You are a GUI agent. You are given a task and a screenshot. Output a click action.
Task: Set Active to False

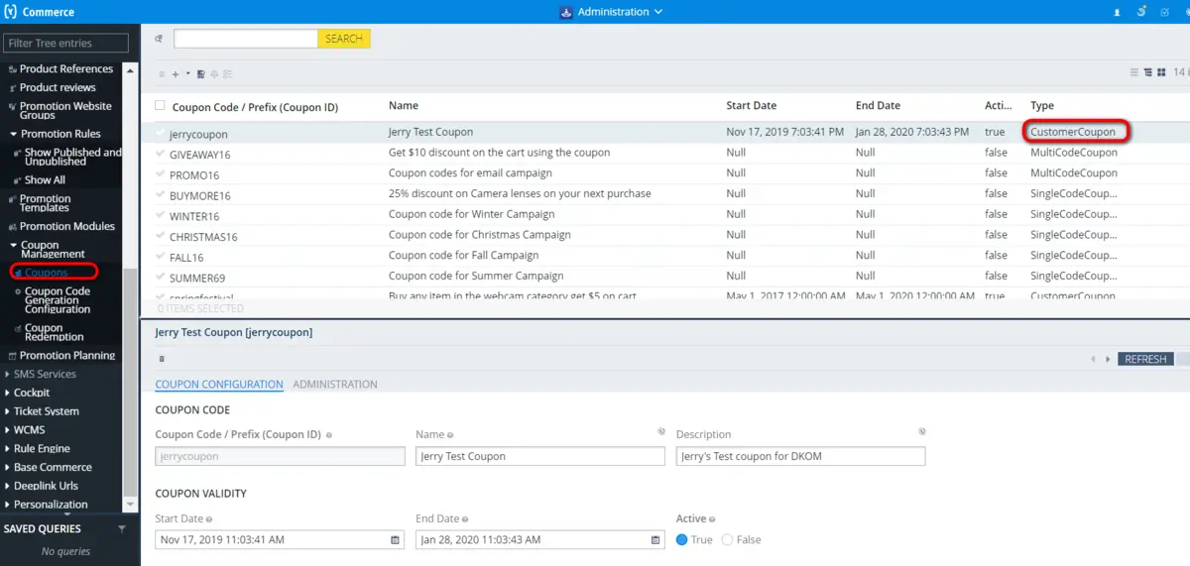click(728, 540)
